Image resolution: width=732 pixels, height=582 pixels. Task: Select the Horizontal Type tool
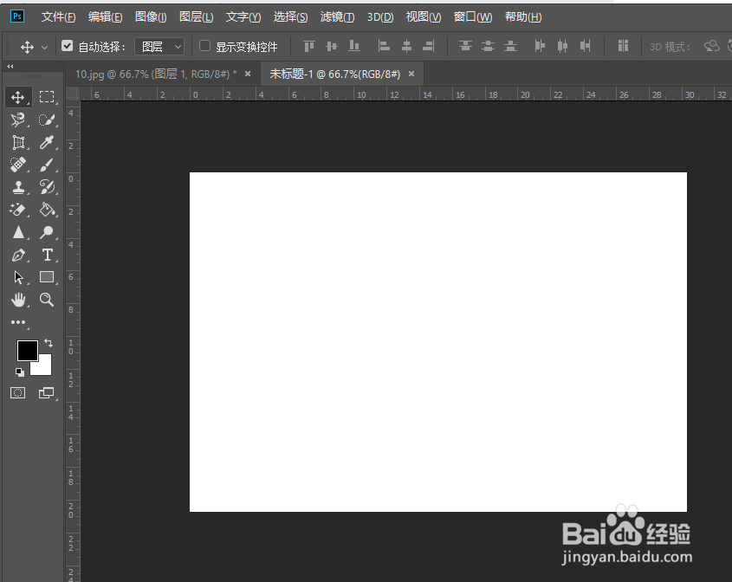47,255
